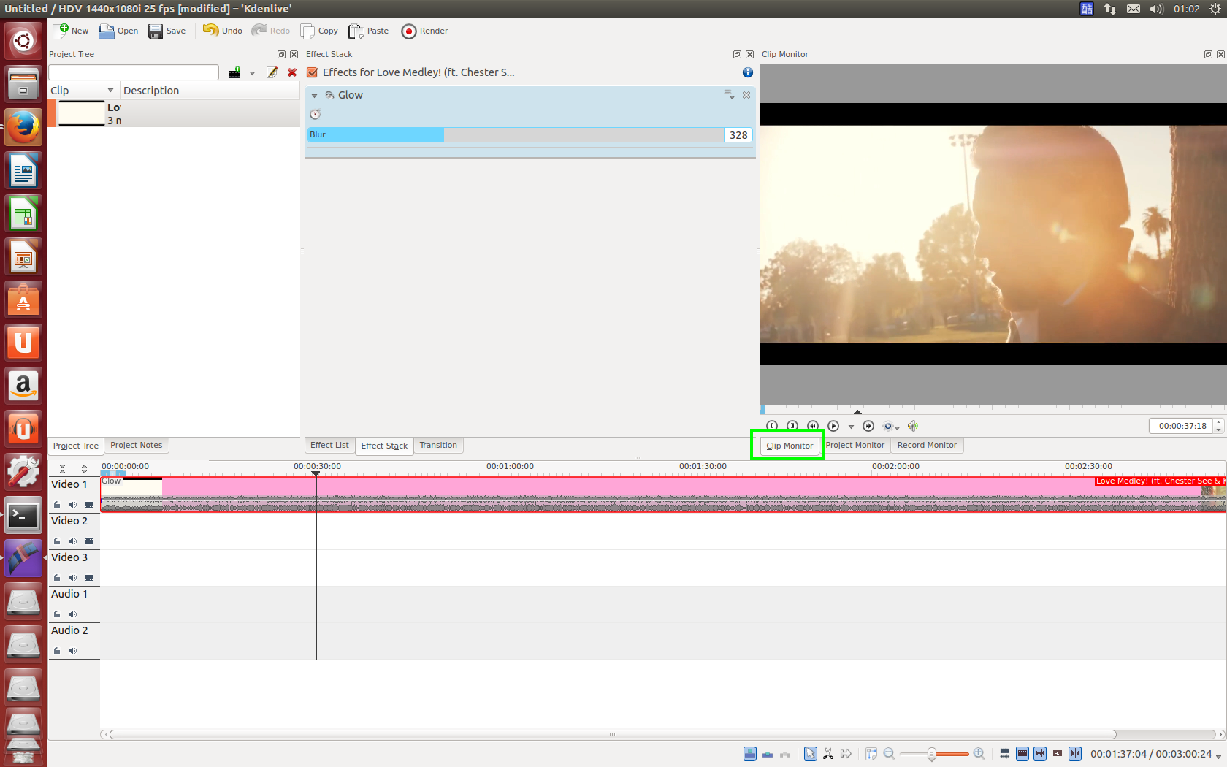Click the Paste toolbar button
Viewport: 1227px width, 767px height.
coord(369,31)
